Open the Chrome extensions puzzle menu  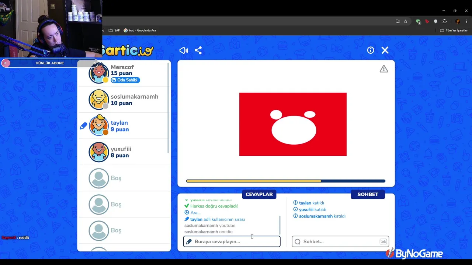pos(444,21)
